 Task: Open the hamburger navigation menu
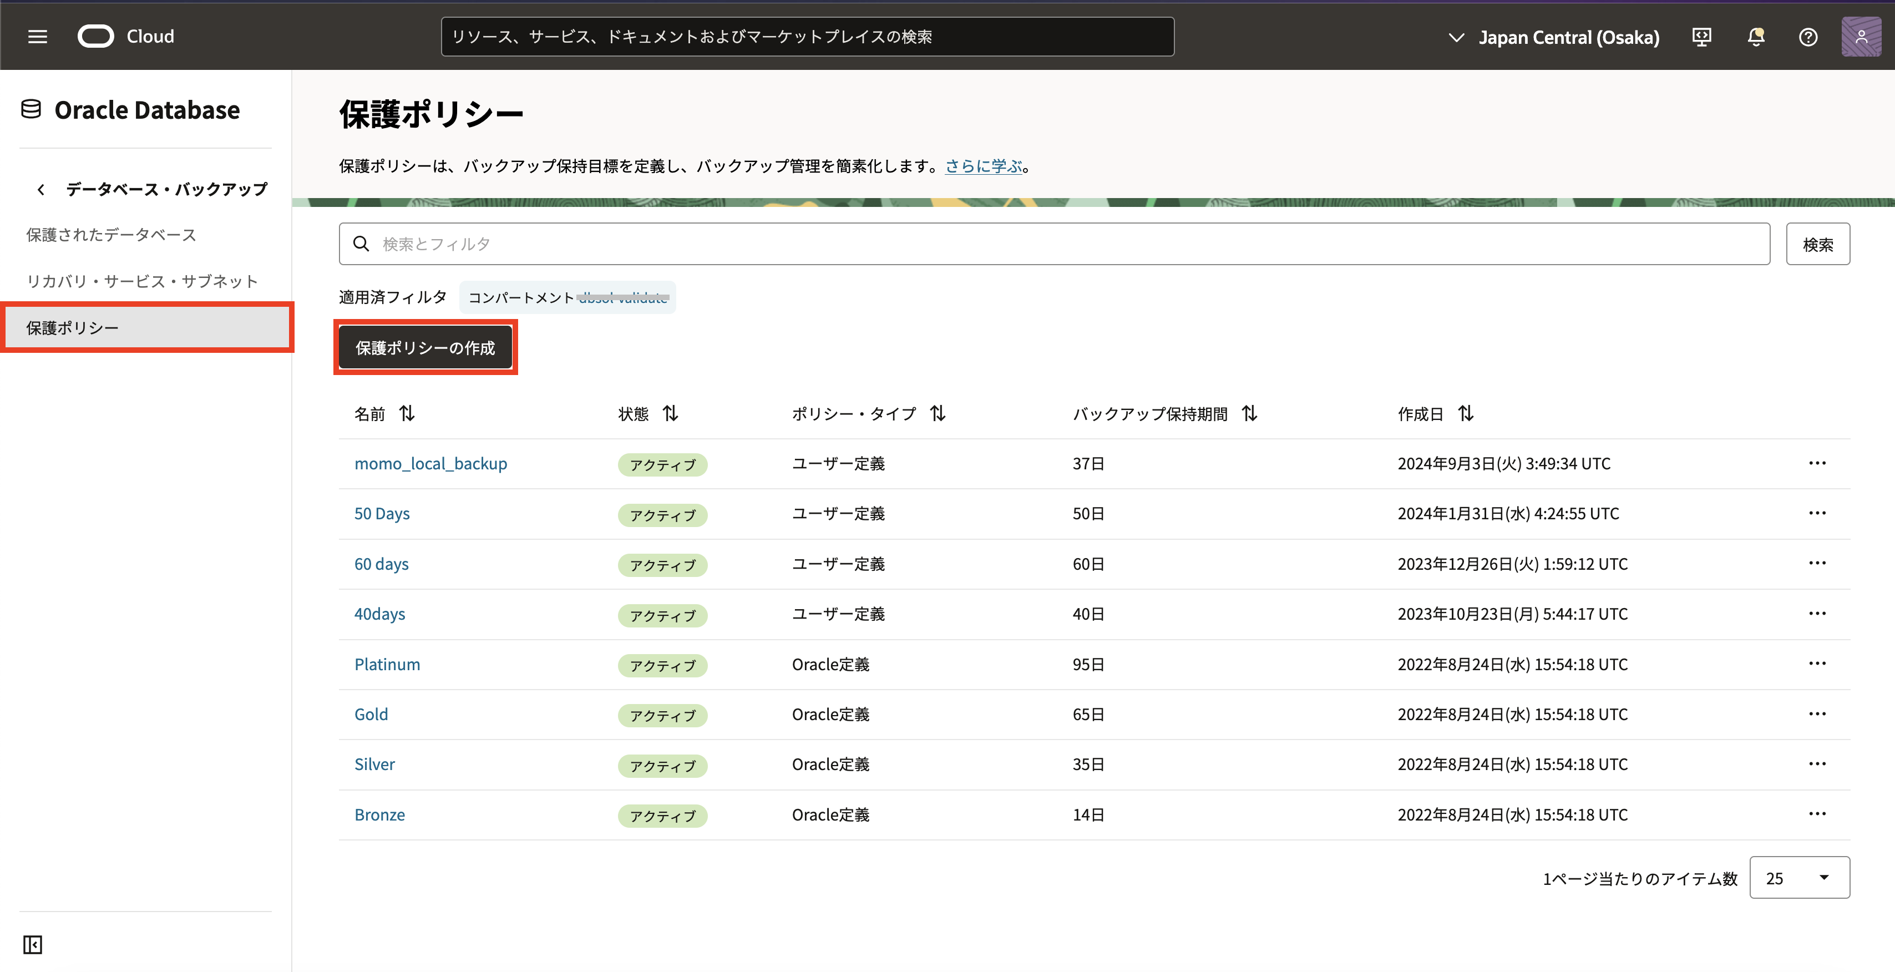tap(38, 36)
